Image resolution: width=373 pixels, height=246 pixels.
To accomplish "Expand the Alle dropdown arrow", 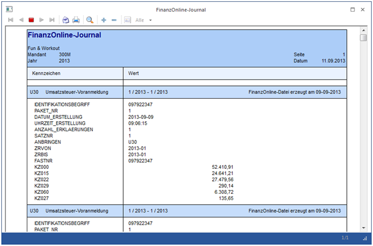I will coord(150,20).
